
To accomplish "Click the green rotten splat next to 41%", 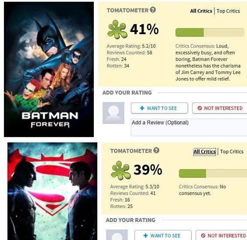I will point(117,29).
